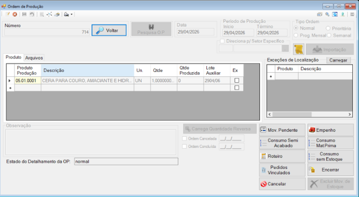Image resolution: width=359 pixels, height=197 pixels.
Task: Click the Observação text area
Action: [x=91, y=142]
